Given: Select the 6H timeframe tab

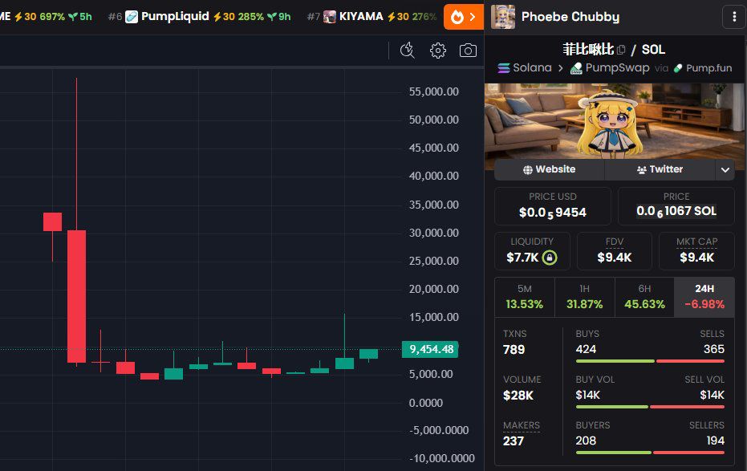Looking at the screenshot, I should pos(644,297).
